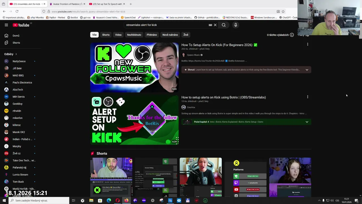Open the Windows Start menu
Screen dimensions: 362x204
pyautogui.click(x=4, y=200)
